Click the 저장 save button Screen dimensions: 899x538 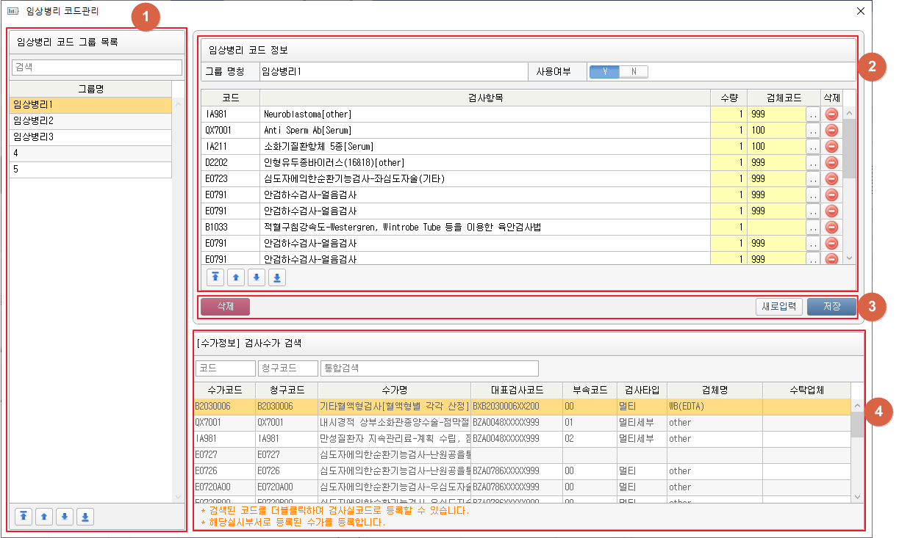(831, 307)
